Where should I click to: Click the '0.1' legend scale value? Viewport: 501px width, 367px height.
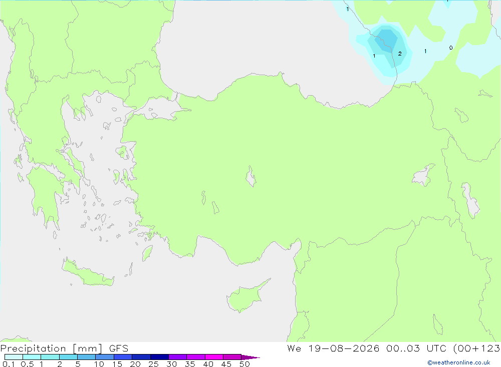point(9,364)
